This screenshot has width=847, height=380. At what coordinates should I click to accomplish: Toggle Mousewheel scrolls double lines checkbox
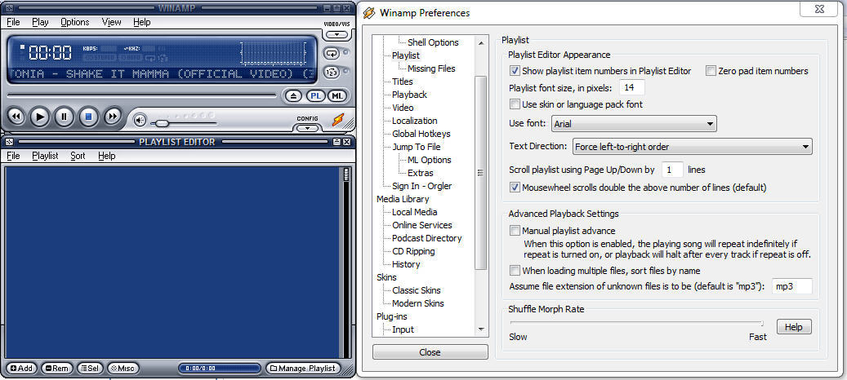pyautogui.click(x=515, y=188)
